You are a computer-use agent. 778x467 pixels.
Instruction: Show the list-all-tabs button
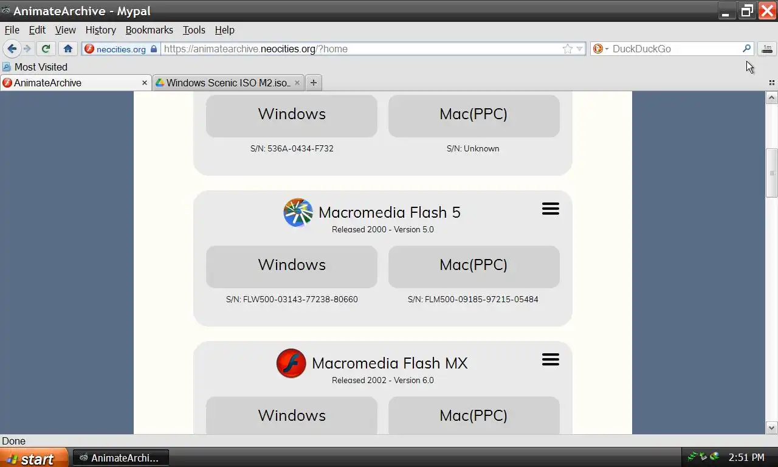pos(772,83)
